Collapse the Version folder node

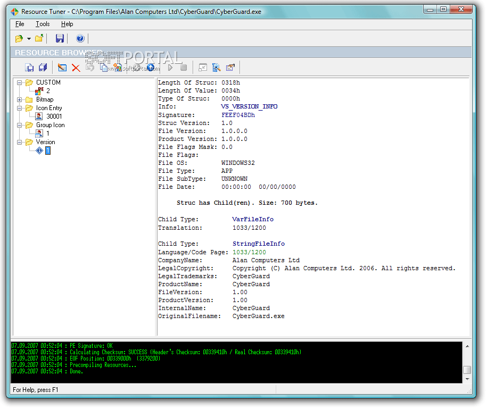(x=20, y=142)
